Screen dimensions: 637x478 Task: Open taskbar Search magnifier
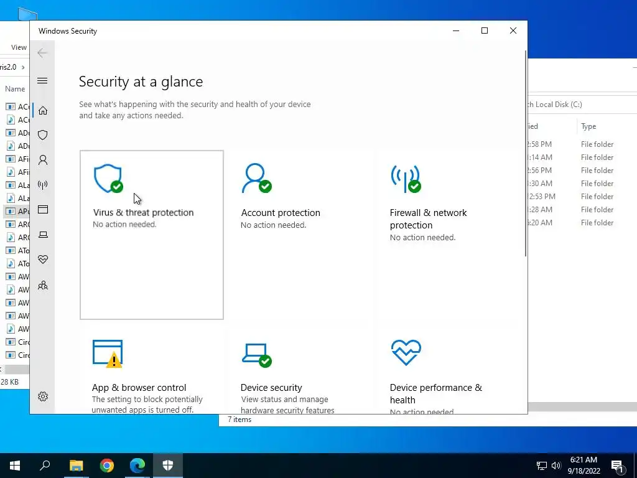(45, 466)
